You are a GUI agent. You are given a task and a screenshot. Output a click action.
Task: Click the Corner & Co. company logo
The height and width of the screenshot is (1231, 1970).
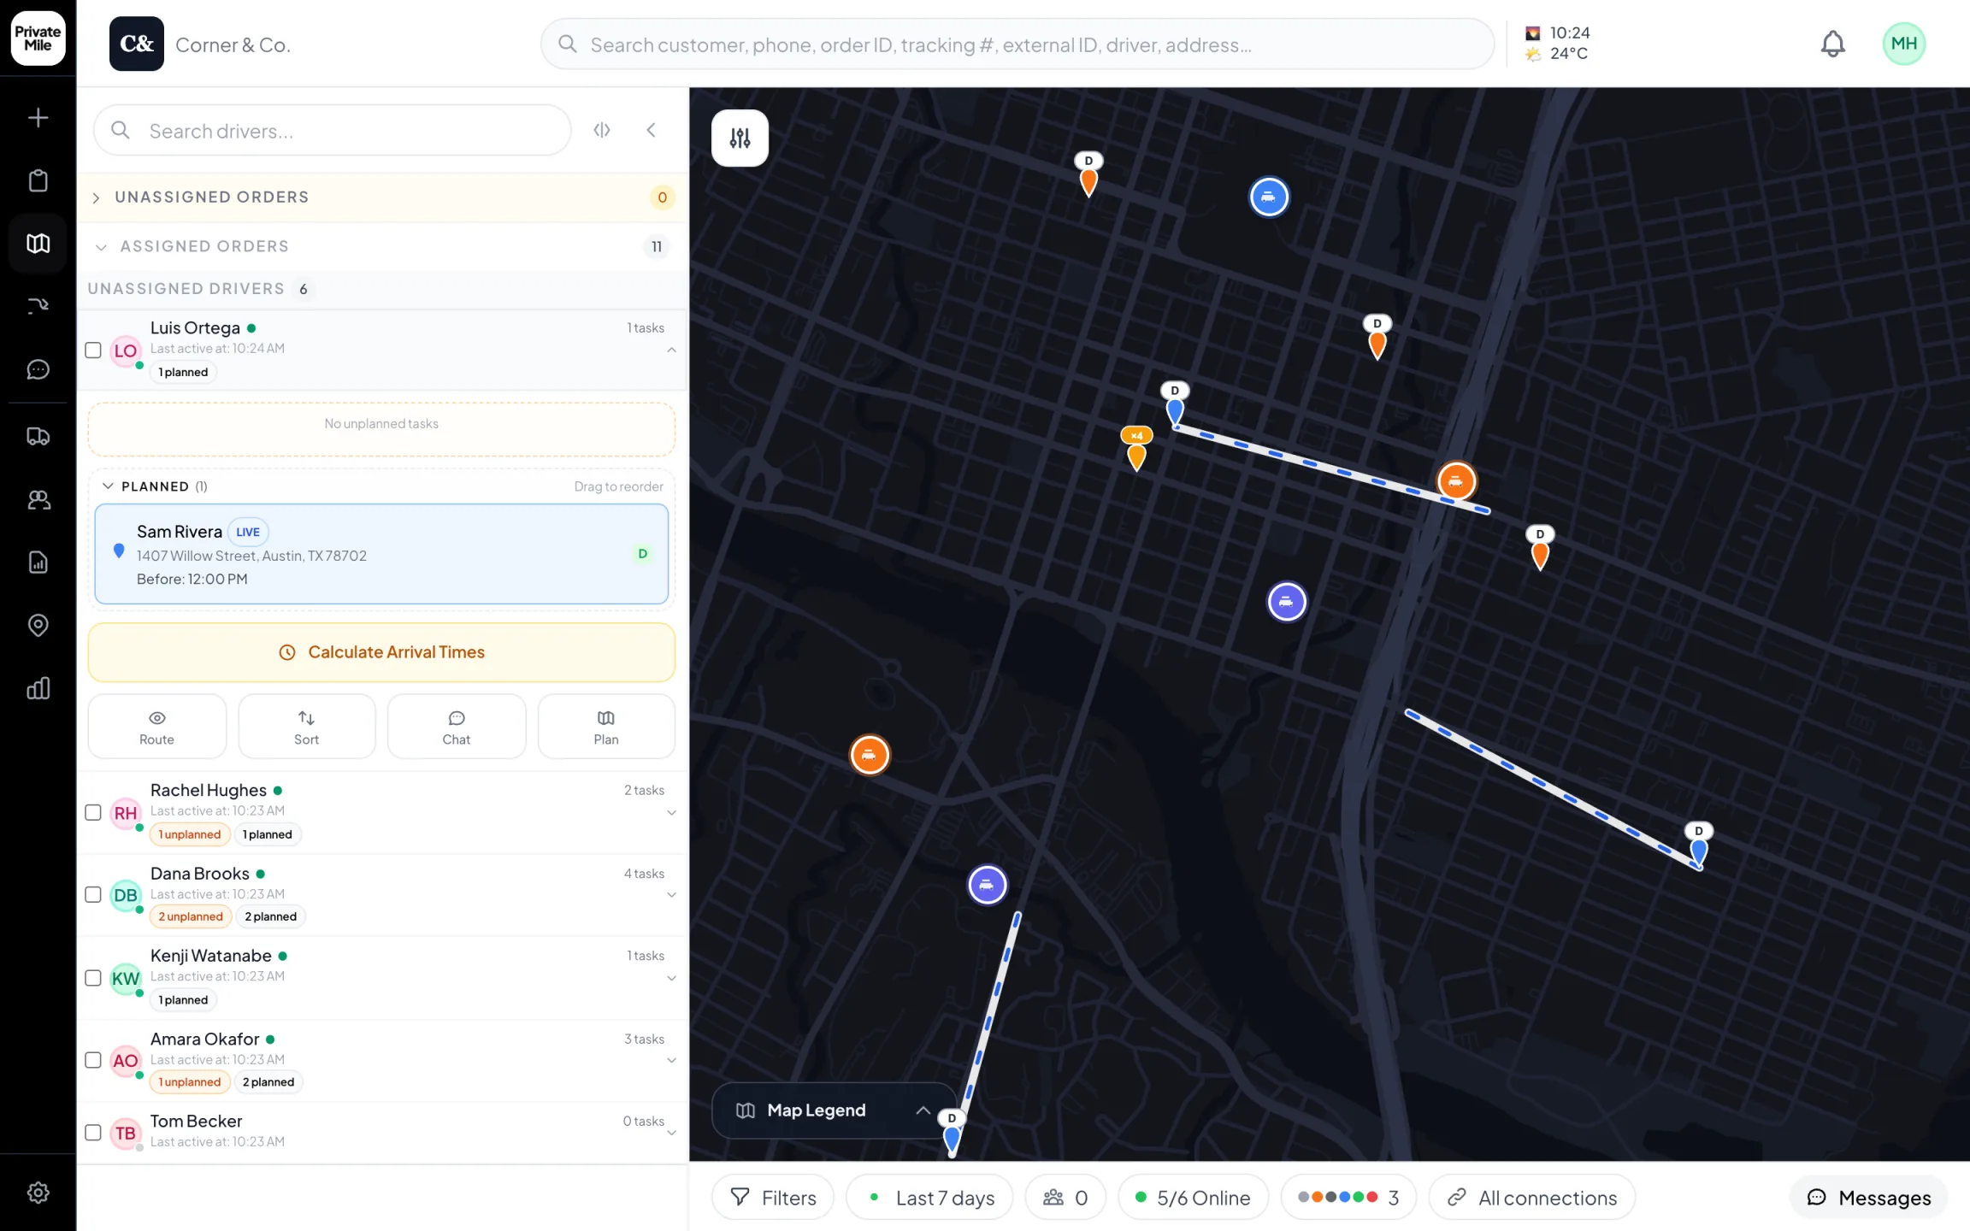click(137, 44)
